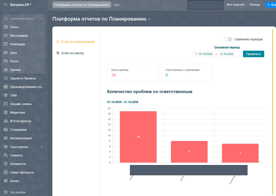
Task: Select the Отчет по участку report tab
Action: point(72,53)
